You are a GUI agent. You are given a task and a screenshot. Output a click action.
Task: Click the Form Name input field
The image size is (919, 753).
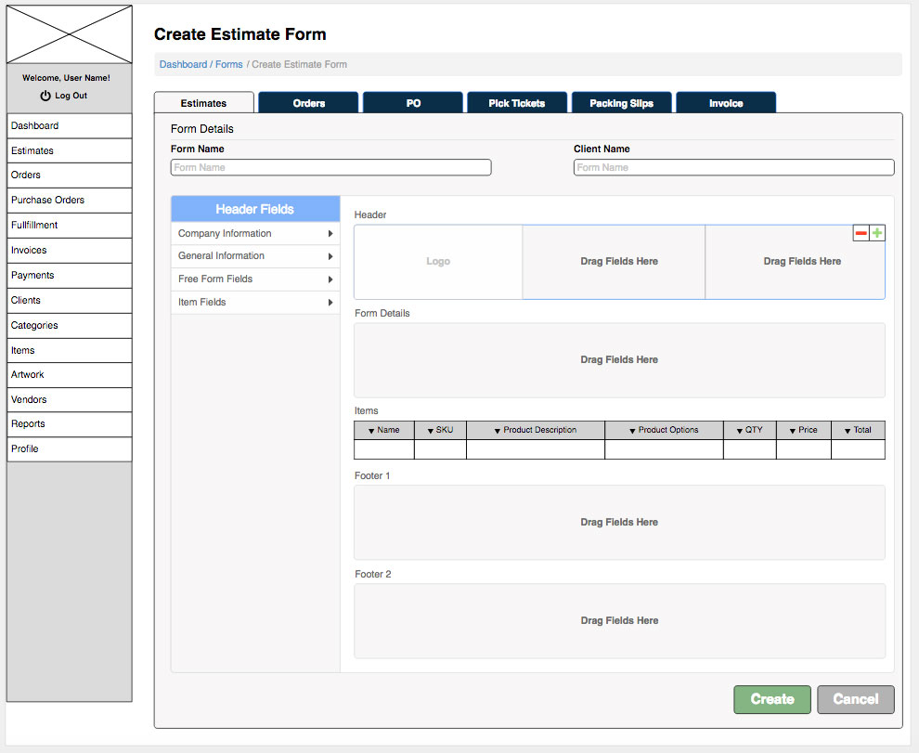(x=330, y=168)
